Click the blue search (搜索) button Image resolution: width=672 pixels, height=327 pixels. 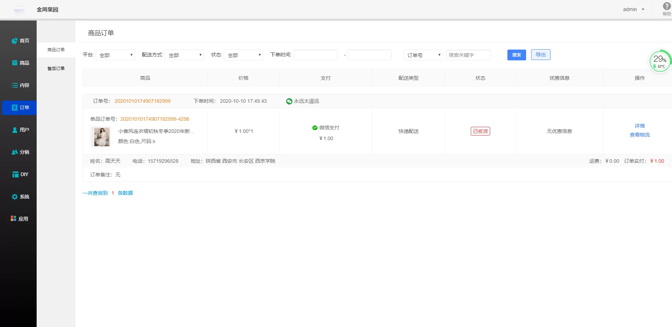pyautogui.click(x=516, y=55)
